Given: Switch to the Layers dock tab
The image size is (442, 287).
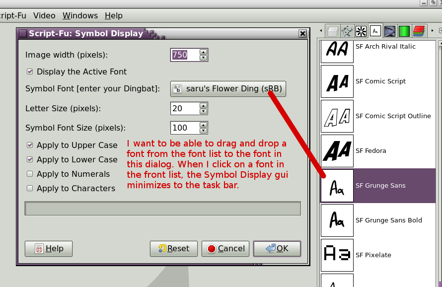Looking at the screenshot, I should pos(332,31).
